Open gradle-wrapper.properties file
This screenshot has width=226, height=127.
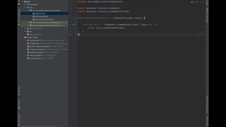pos(46,46)
